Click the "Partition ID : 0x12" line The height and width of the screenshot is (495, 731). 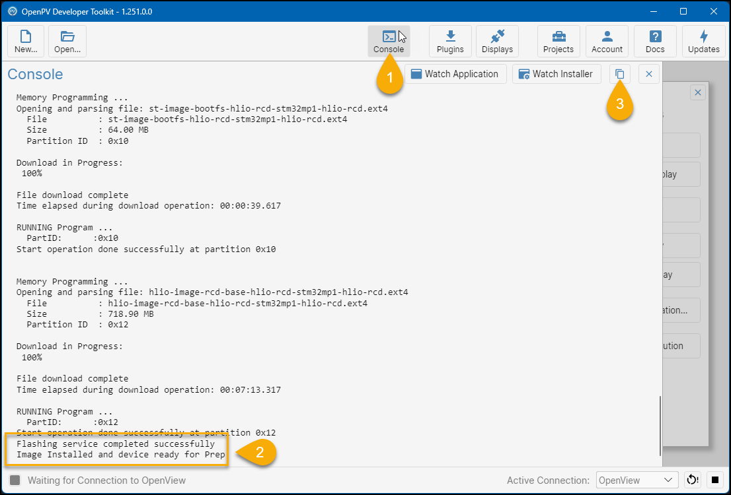click(x=77, y=324)
